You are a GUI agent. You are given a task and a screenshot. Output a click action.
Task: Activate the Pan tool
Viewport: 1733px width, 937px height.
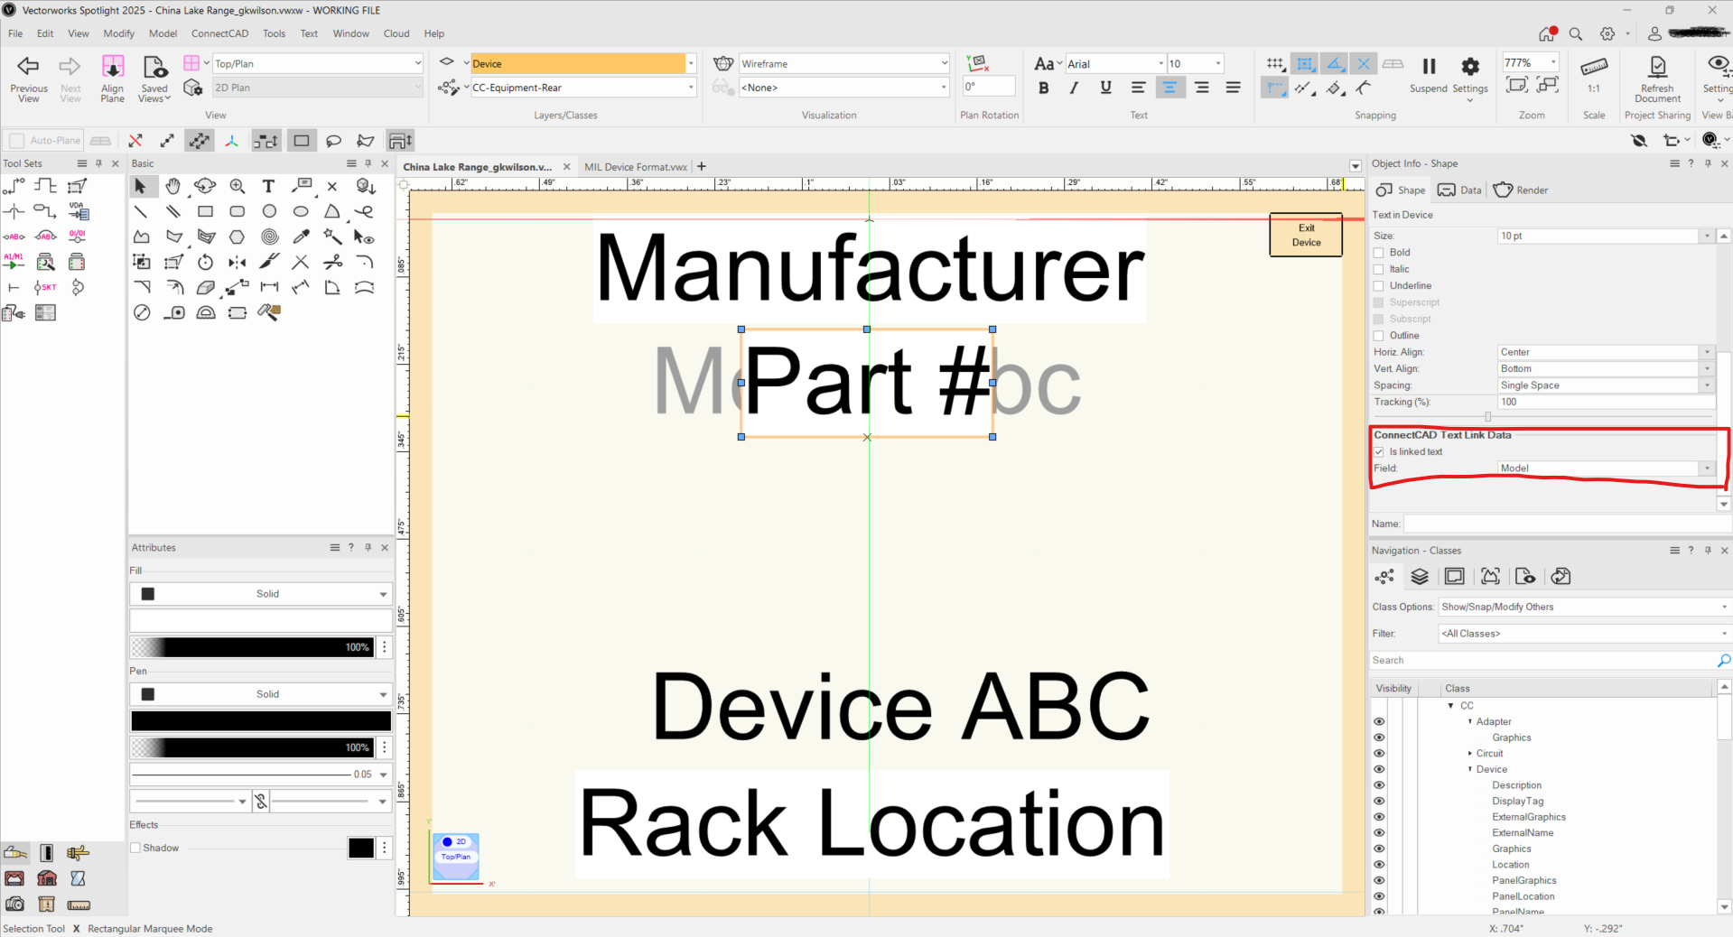tap(172, 186)
